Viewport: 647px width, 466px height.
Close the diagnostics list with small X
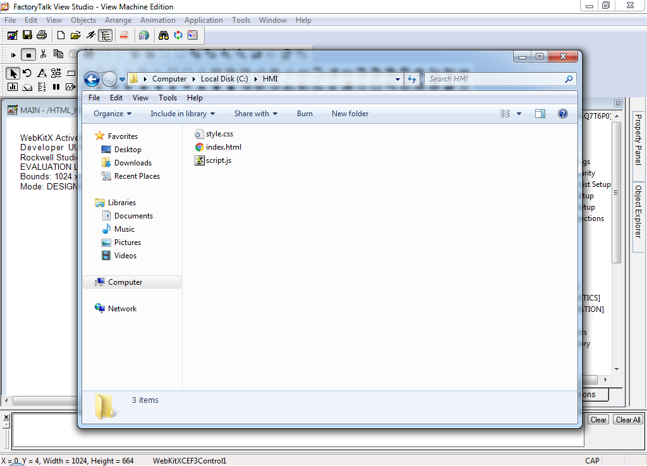(x=6, y=417)
